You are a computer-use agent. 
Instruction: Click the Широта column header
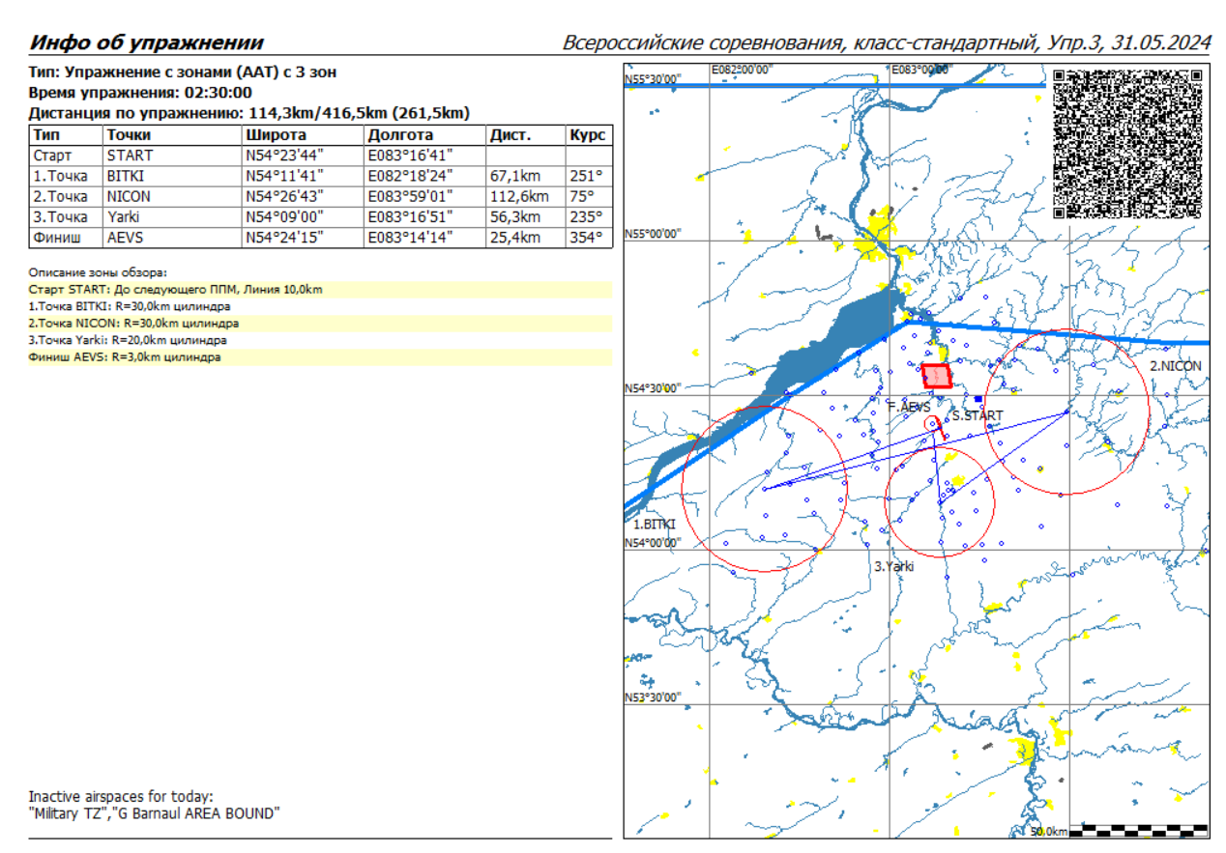click(276, 135)
